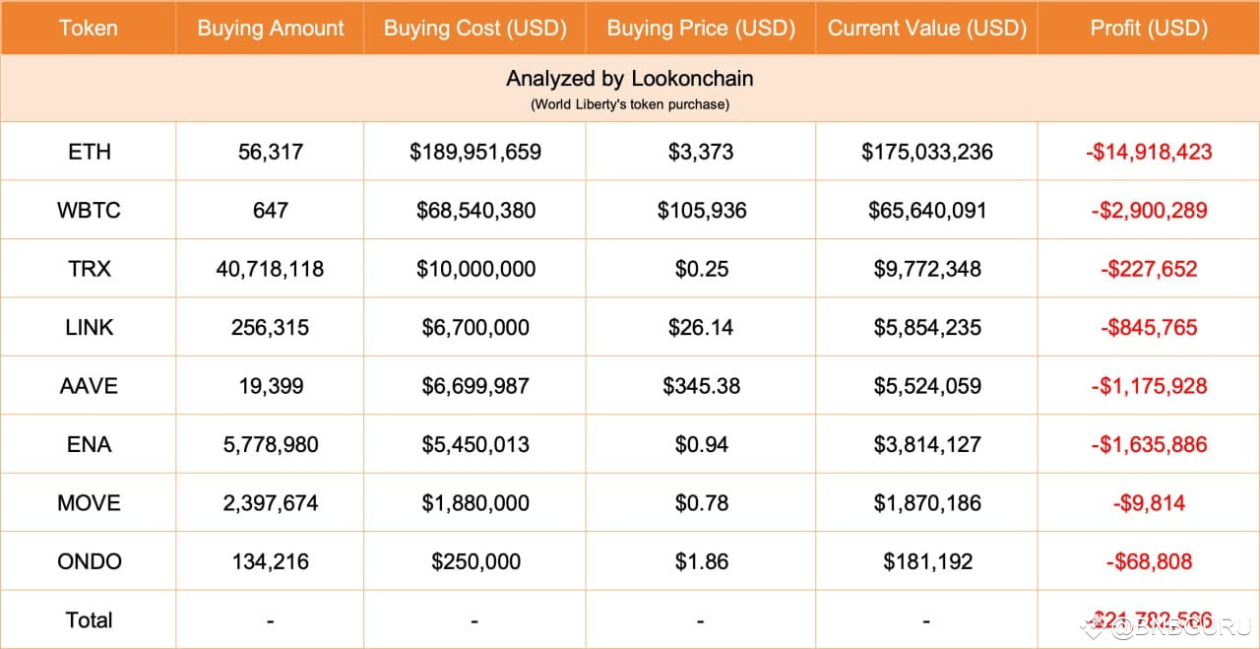Click the TRX buying amount 40,718,118

pos(270,268)
